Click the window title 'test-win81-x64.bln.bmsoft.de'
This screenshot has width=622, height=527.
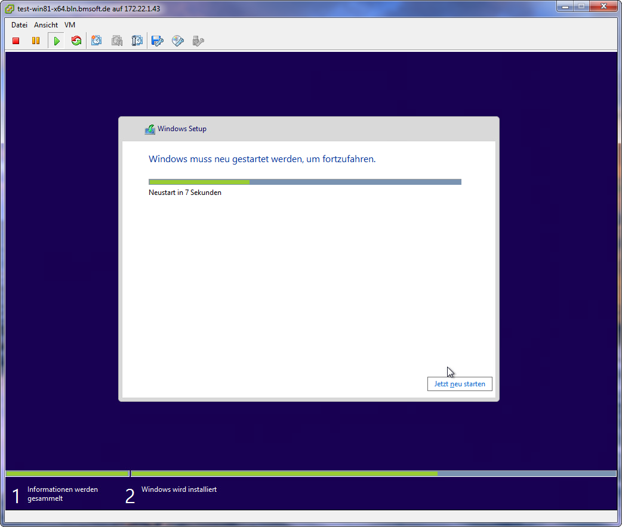(63, 9)
